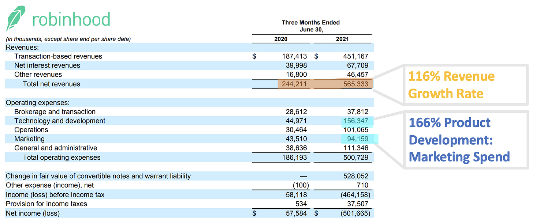Select the "Total operating expenses" row label
This screenshot has width=533, height=220.
[61, 158]
